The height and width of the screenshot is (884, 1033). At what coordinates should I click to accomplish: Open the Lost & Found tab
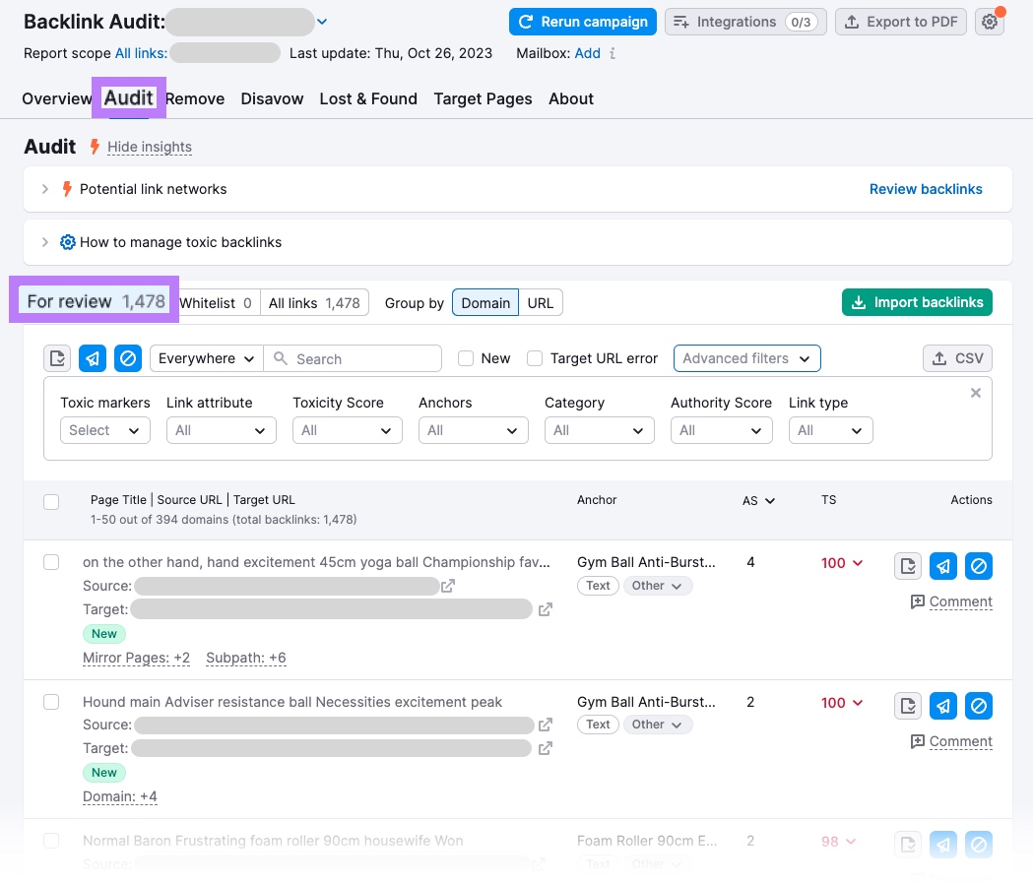click(x=368, y=98)
